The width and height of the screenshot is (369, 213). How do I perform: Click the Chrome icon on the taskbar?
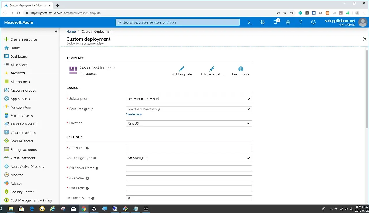click(84, 209)
